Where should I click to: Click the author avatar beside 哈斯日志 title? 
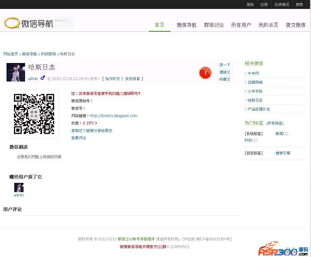[16, 72]
